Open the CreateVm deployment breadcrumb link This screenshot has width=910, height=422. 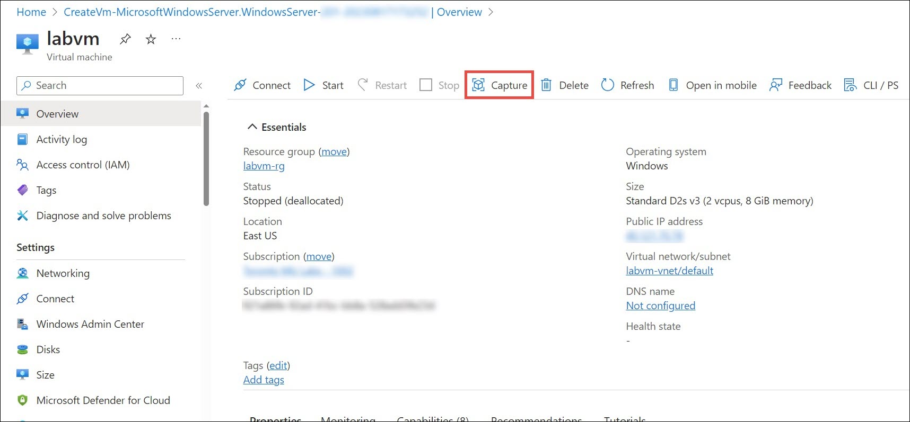click(x=246, y=12)
